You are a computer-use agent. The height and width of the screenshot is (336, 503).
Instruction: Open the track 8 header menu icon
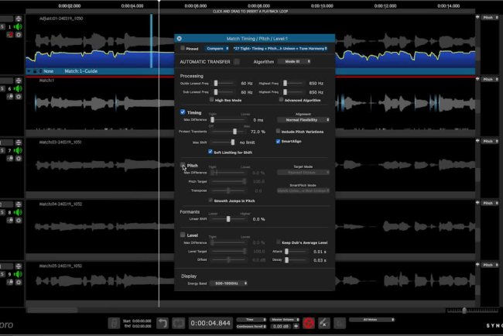tap(19, 204)
